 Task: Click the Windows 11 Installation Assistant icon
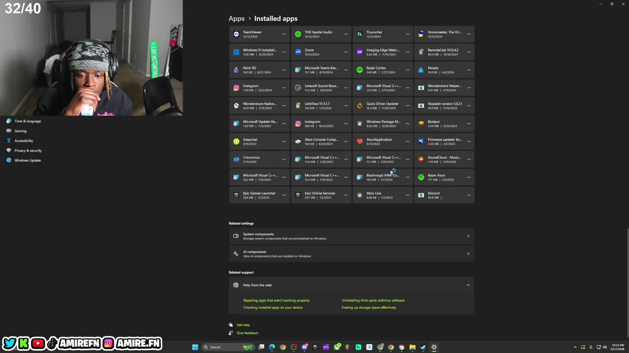(x=236, y=52)
